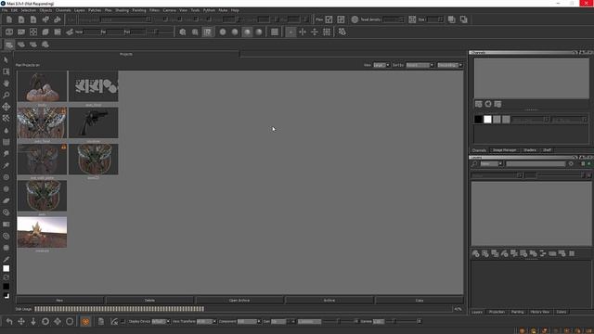Click the Copy button
This screenshot has width=594, height=334.
pyautogui.click(x=420, y=301)
